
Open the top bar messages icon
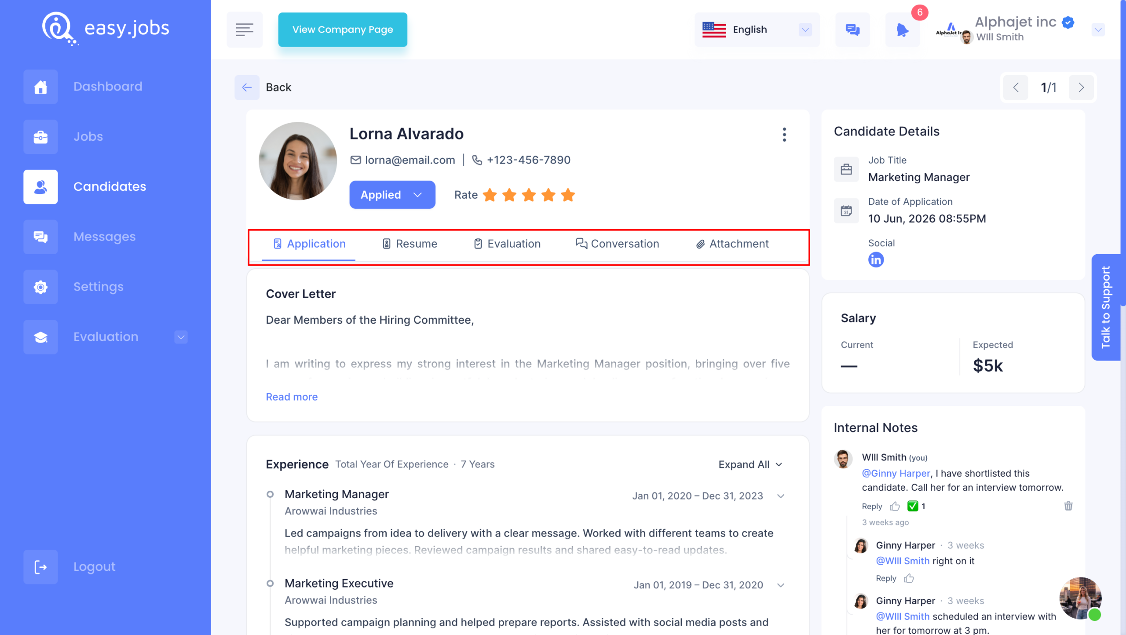click(x=852, y=29)
